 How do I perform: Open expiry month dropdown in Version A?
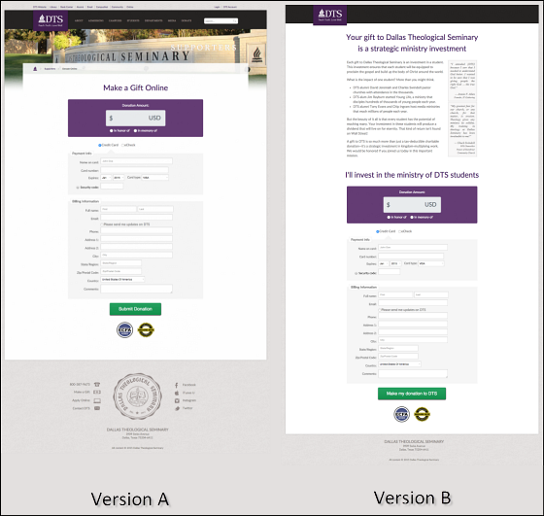click(106, 178)
